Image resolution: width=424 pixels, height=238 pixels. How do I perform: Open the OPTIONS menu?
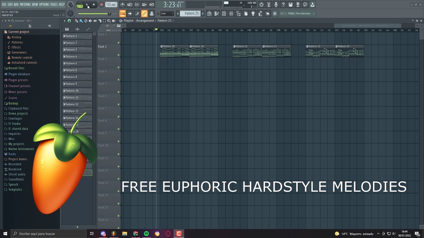[44, 4]
